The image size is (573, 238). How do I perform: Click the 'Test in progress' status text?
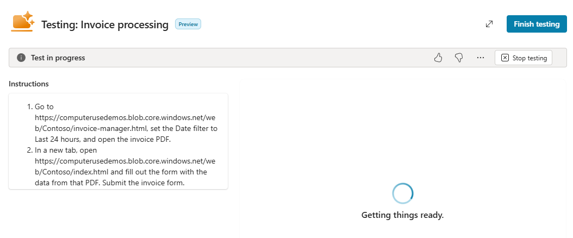tap(58, 58)
